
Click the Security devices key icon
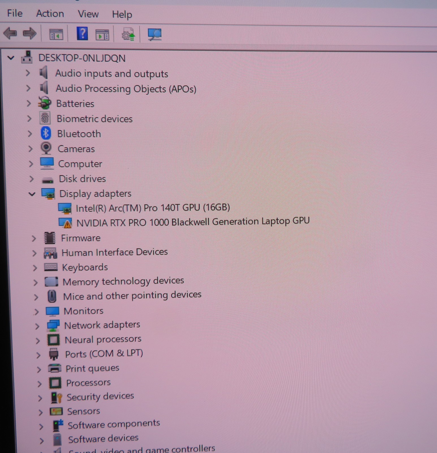pos(56,398)
